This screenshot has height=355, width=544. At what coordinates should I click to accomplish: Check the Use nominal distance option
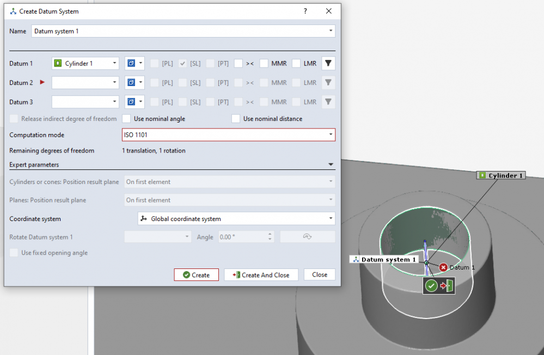click(236, 119)
